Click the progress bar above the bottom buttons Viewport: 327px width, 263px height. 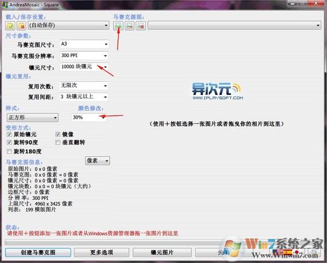(162, 242)
